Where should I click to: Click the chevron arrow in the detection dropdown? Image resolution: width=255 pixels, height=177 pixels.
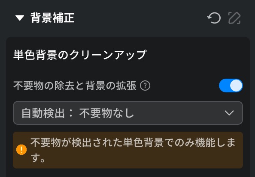click(x=229, y=113)
